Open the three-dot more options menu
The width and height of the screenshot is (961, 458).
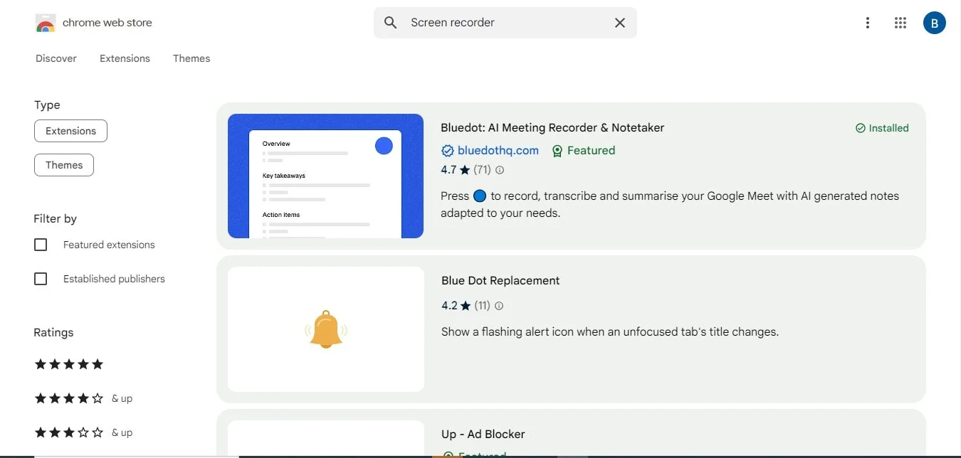(x=867, y=23)
